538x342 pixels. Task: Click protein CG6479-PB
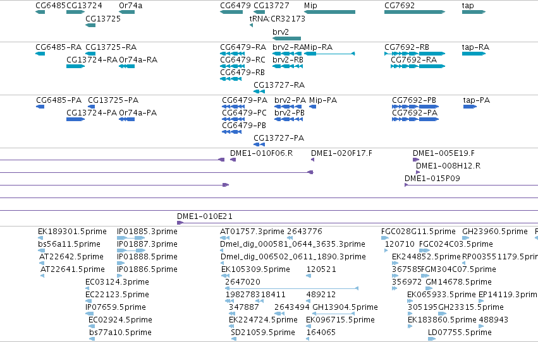tap(232, 132)
